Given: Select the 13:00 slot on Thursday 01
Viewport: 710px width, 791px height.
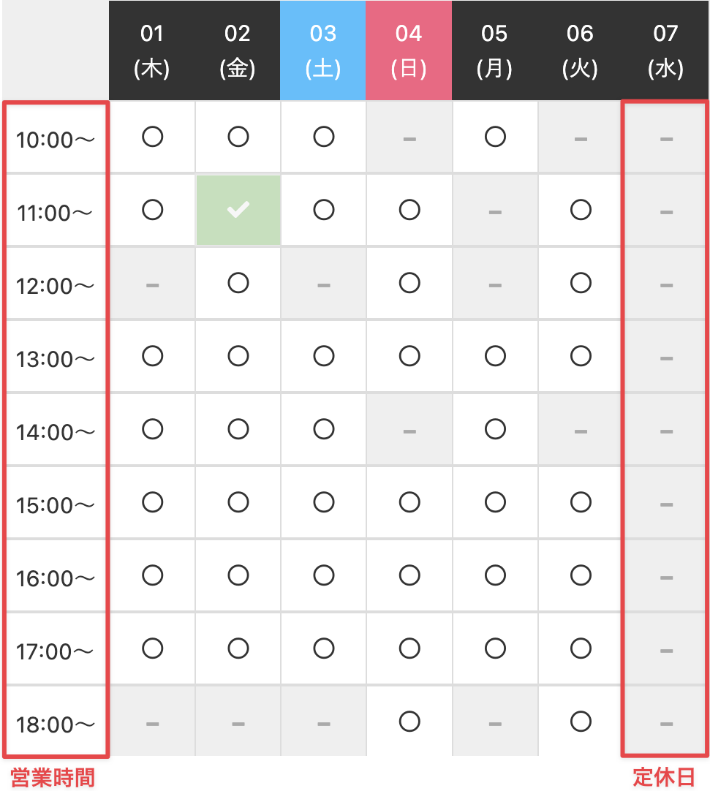Looking at the screenshot, I should click(x=152, y=356).
